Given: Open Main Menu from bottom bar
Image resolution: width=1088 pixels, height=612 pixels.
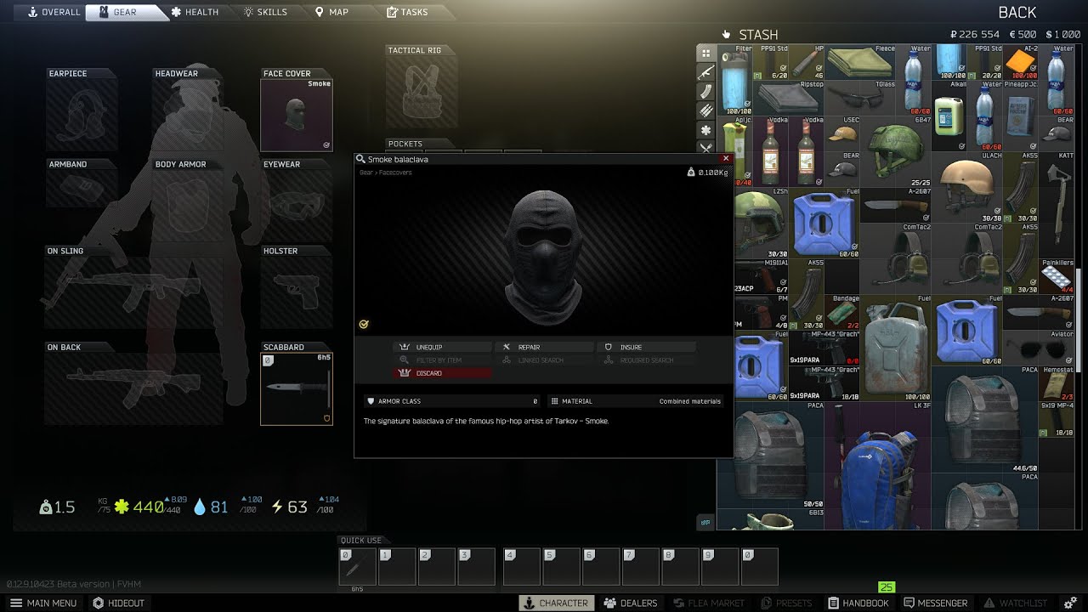Looking at the screenshot, I should coord(42,603).
